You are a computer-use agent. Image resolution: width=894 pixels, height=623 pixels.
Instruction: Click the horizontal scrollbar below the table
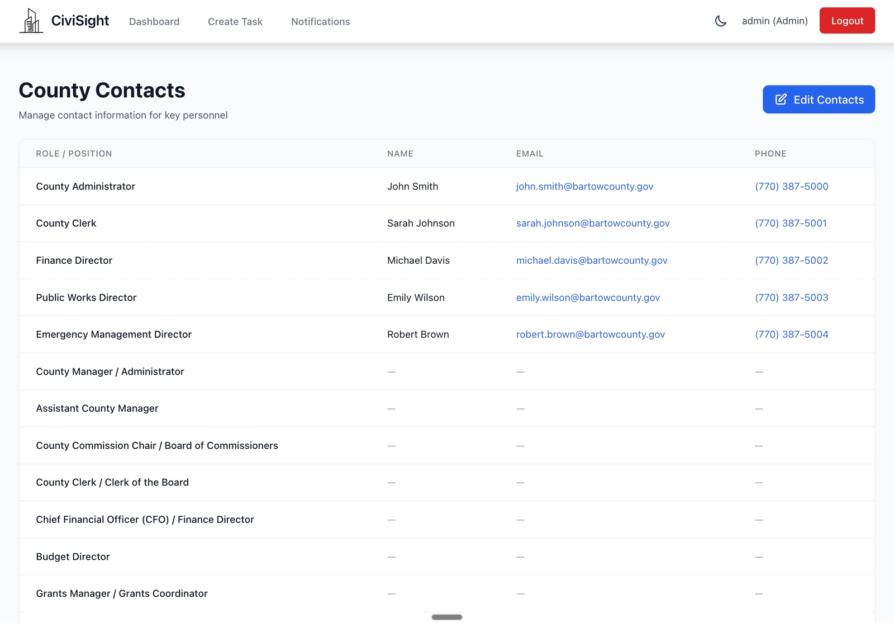click(x=446, y=617)
